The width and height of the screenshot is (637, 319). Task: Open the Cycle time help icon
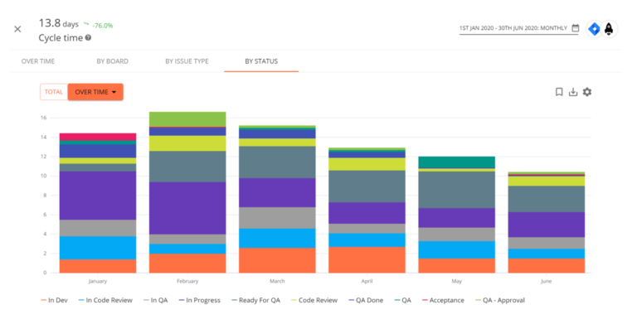pyautogui.click(x=88, y=38)
